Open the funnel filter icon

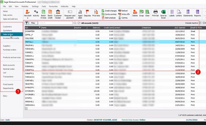point(27,23)
